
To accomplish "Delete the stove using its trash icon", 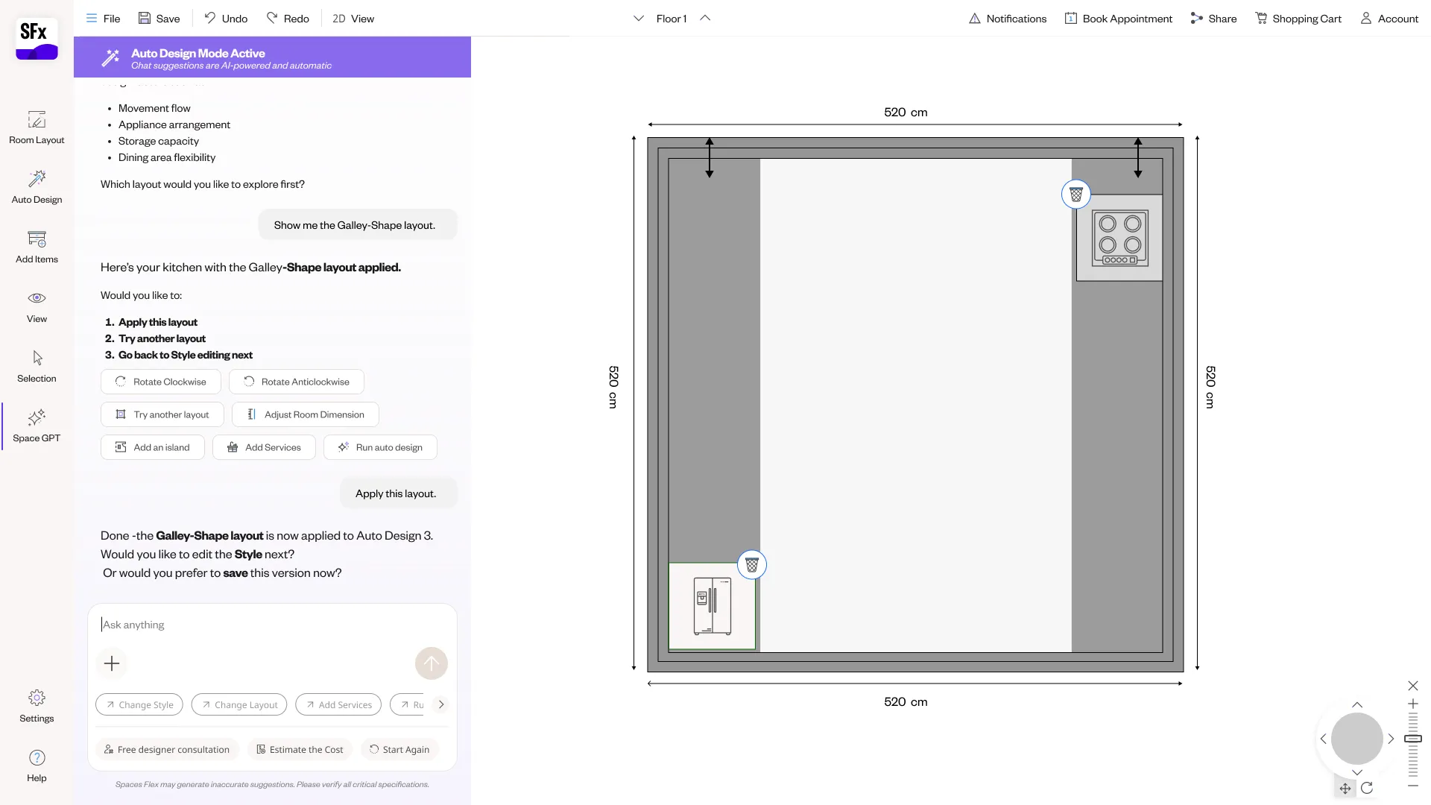I will (1076, 195).
